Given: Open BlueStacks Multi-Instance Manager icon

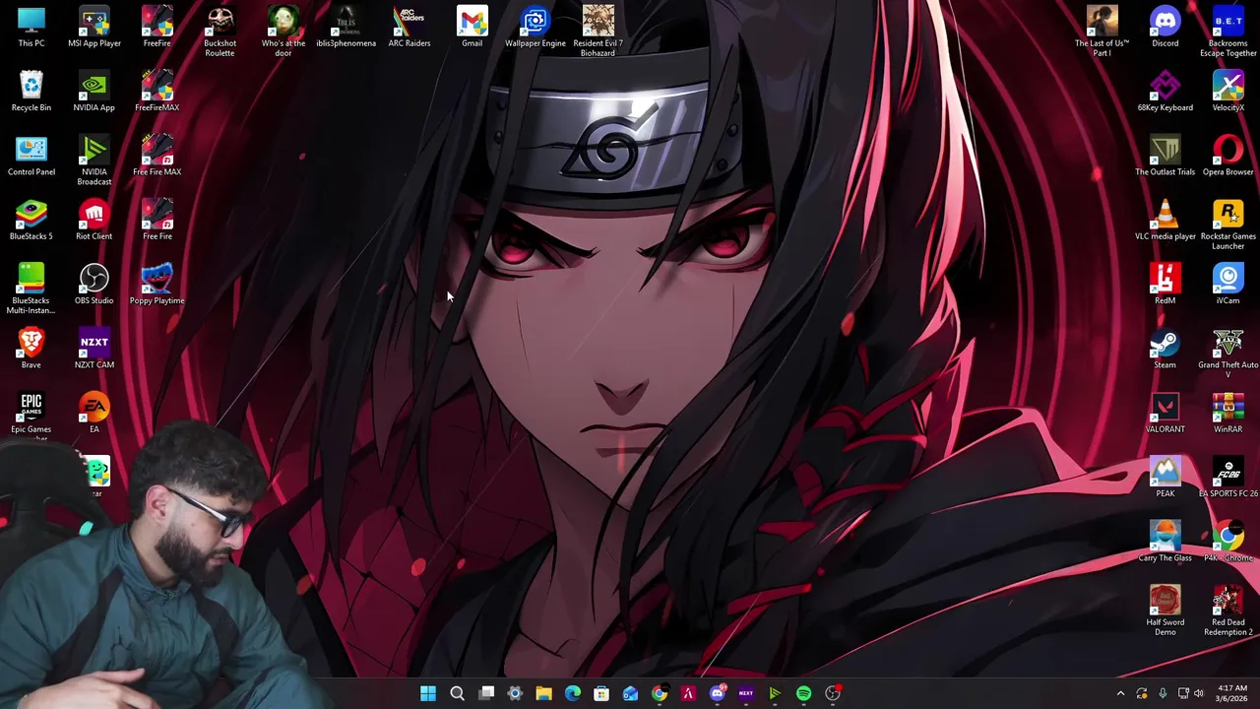Looking at the screenshot, I should point(31,289).
